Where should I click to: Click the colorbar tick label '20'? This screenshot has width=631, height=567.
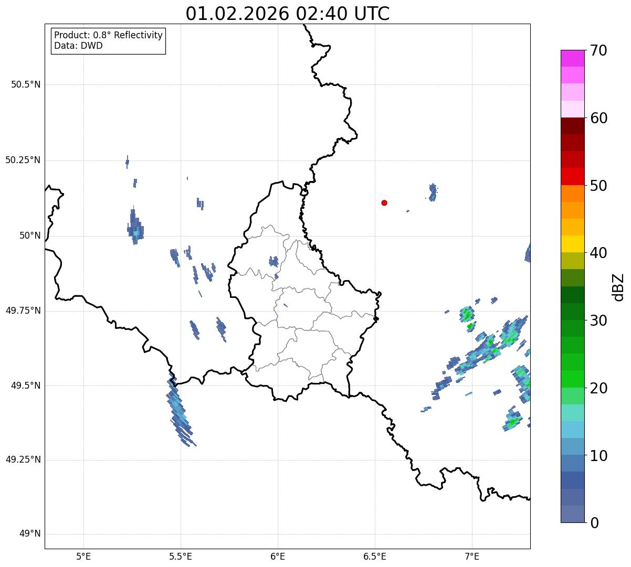click(598, 388)
